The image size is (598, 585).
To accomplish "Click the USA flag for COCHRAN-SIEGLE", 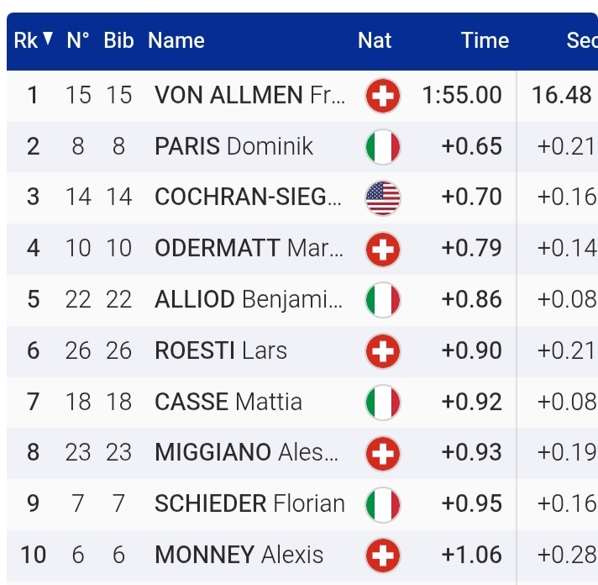I will point(383,198).
